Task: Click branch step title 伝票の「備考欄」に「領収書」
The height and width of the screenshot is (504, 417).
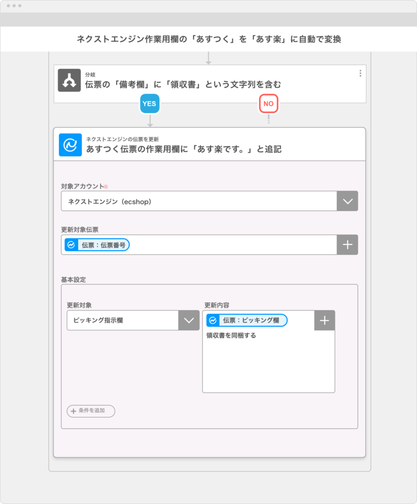Action: pyautogui.click(x=183, y=85)
